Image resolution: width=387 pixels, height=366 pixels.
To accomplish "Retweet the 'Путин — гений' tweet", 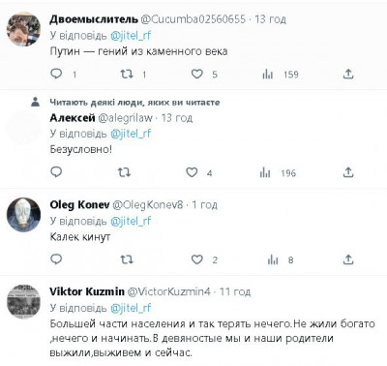I will pyautogui.click(x=127, y=75).
